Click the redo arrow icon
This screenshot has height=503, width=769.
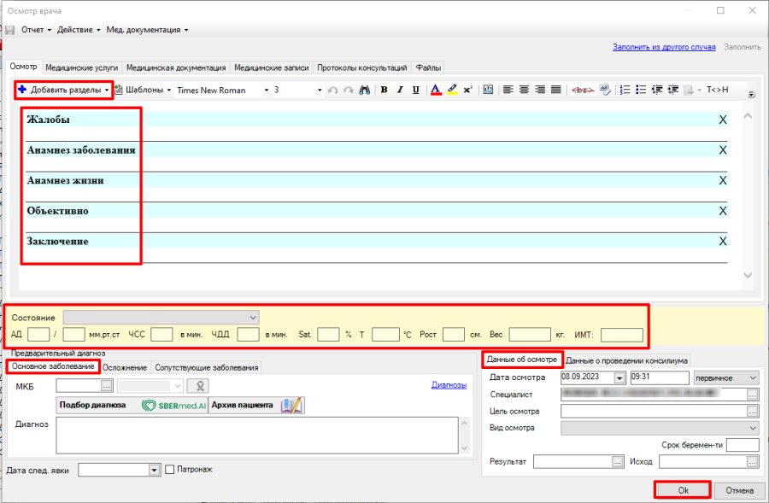pos(349,91)
